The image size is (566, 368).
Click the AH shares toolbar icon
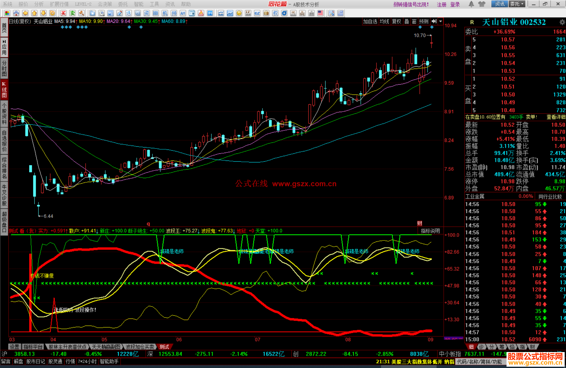pyautogui.click(x=183, y=13)
